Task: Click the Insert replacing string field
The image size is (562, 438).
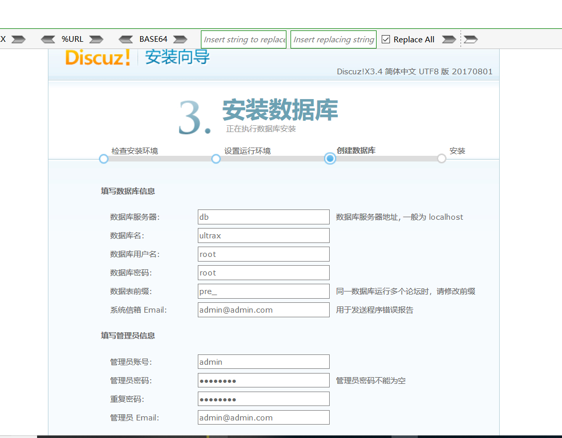Action: tap(333, 39)
